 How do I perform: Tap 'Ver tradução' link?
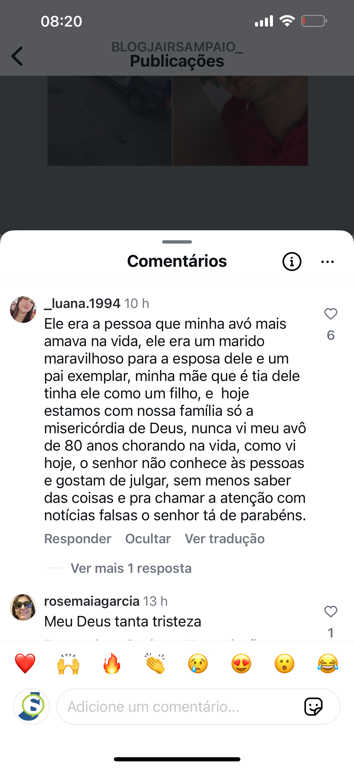pyautogui.click(x=225, y=539)
